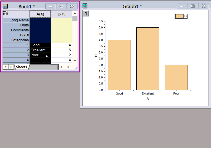Go to previous sheet tab arrow
The width and height of the screenshot is (211, 148).
[6, 67]
